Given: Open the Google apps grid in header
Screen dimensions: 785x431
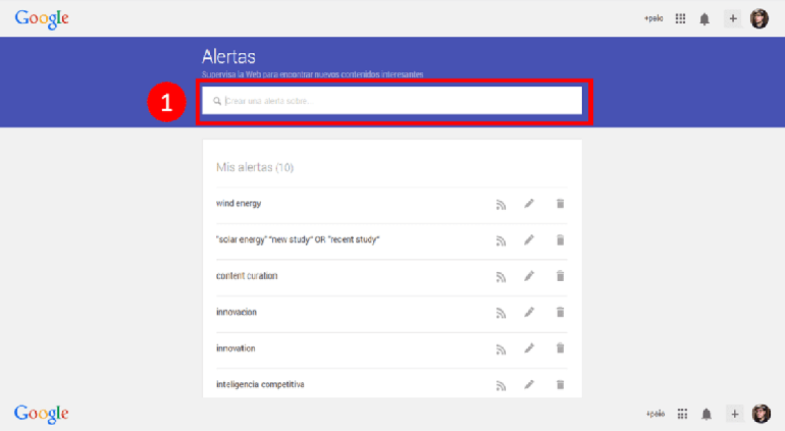Looking at the screenshot, I should pos(680,18).
